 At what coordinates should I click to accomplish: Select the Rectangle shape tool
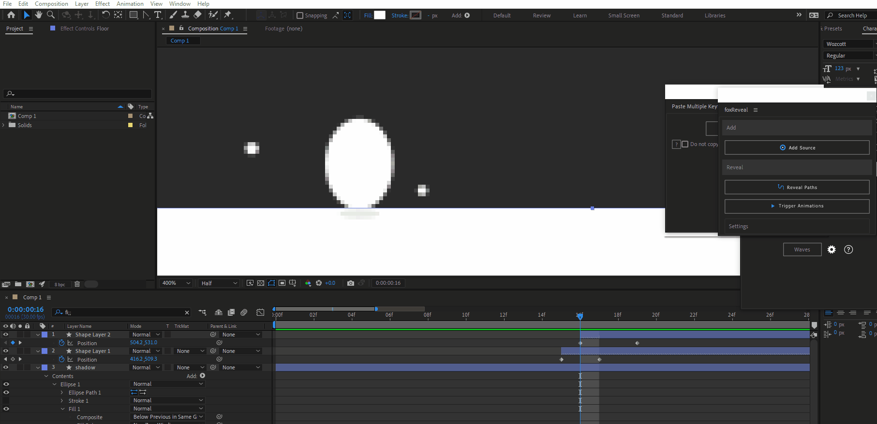134,15
